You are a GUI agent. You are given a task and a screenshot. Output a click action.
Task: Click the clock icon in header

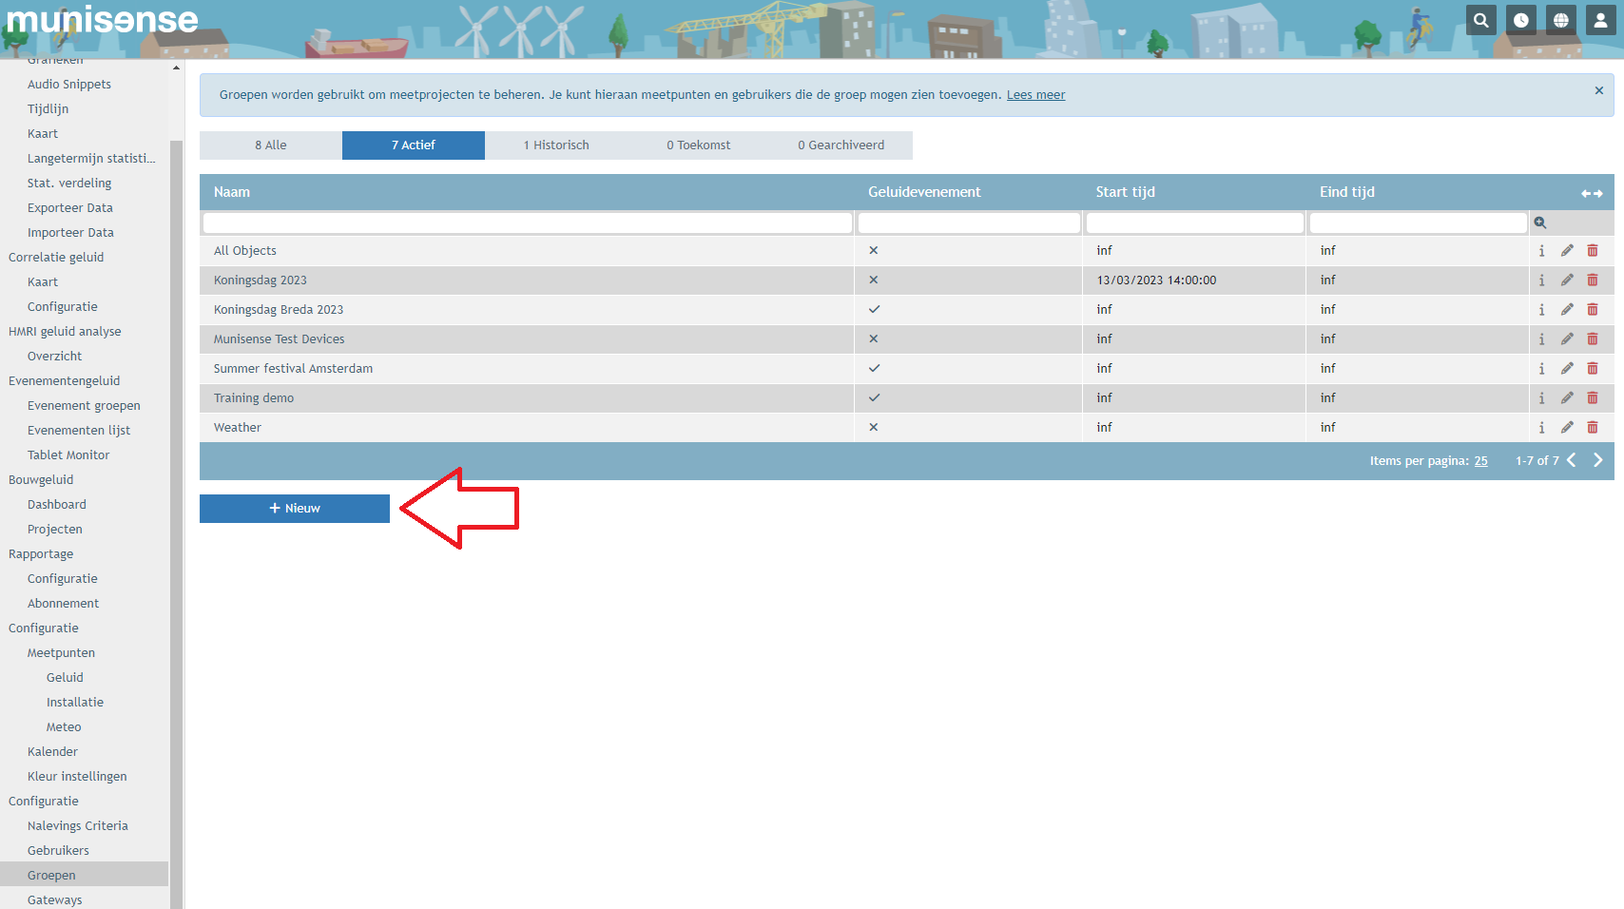pyautogui.click(x=1521, y=20)
